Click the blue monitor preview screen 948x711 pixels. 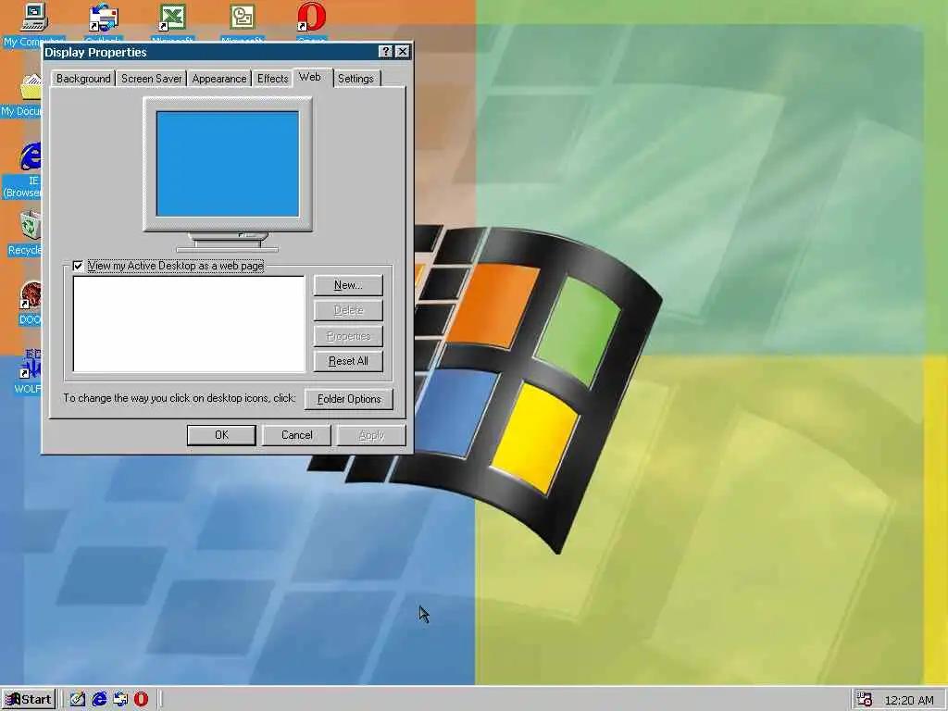pos(228,163)
